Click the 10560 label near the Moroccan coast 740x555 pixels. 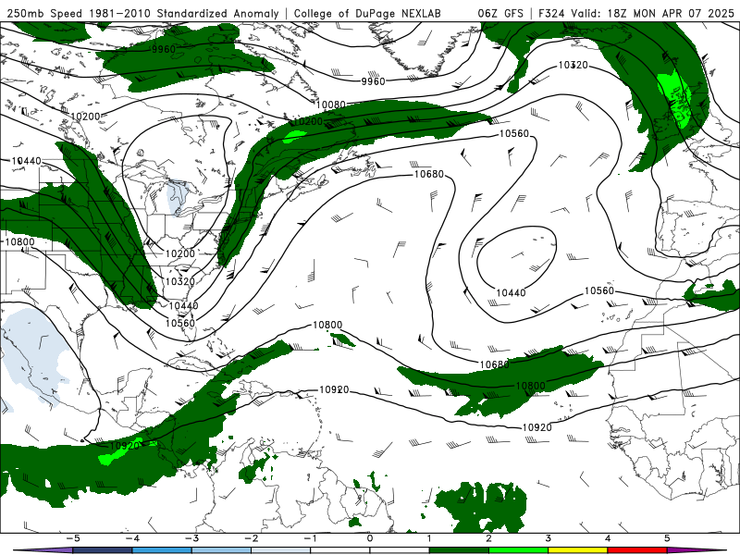[599, 290]
